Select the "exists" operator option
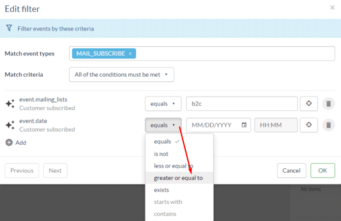Image resolution: width=341 pixels, height=221 pixels. [x=161, y=190]
